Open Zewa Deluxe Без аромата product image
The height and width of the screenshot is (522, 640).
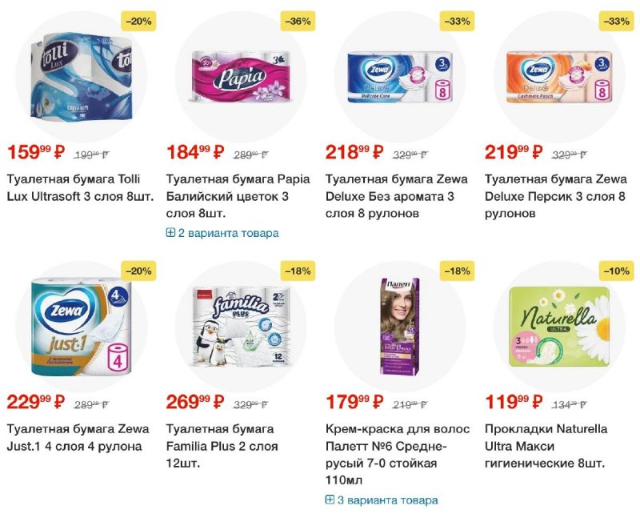click(400, 77)
